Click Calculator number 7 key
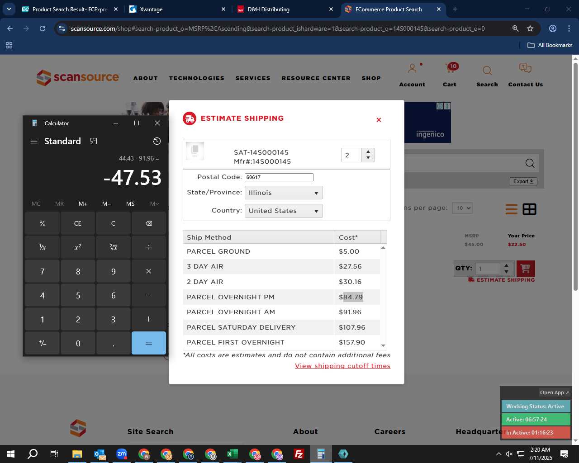This screenshot has height=463, width=579. [x=43, y=271]
